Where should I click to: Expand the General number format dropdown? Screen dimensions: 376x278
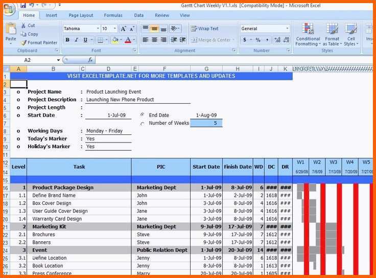(287, 29)
